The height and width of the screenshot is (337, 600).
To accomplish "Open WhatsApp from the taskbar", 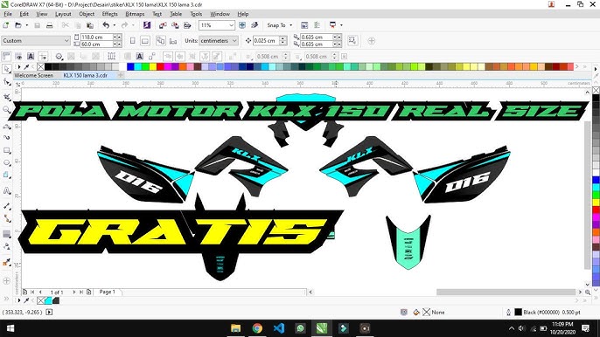I will click(300, 328).
